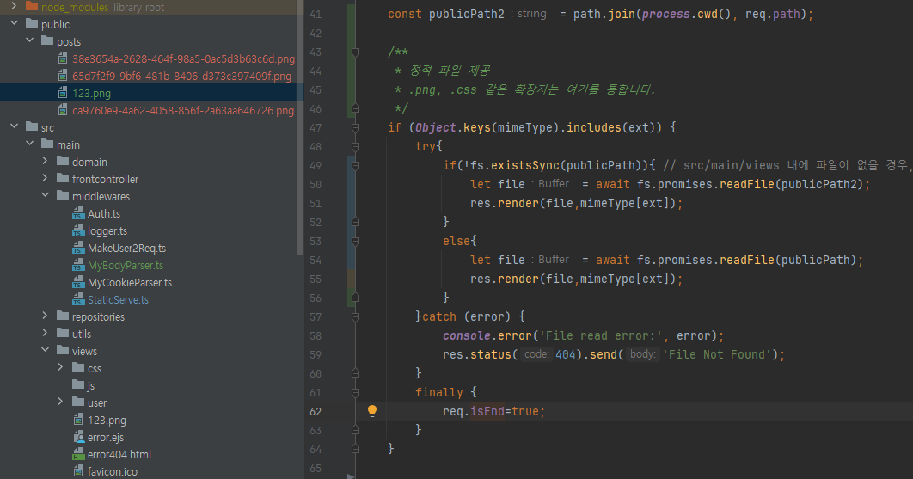Click the favicon.ico file icon
Screen dimensions: 913x479
pos(78,471)
